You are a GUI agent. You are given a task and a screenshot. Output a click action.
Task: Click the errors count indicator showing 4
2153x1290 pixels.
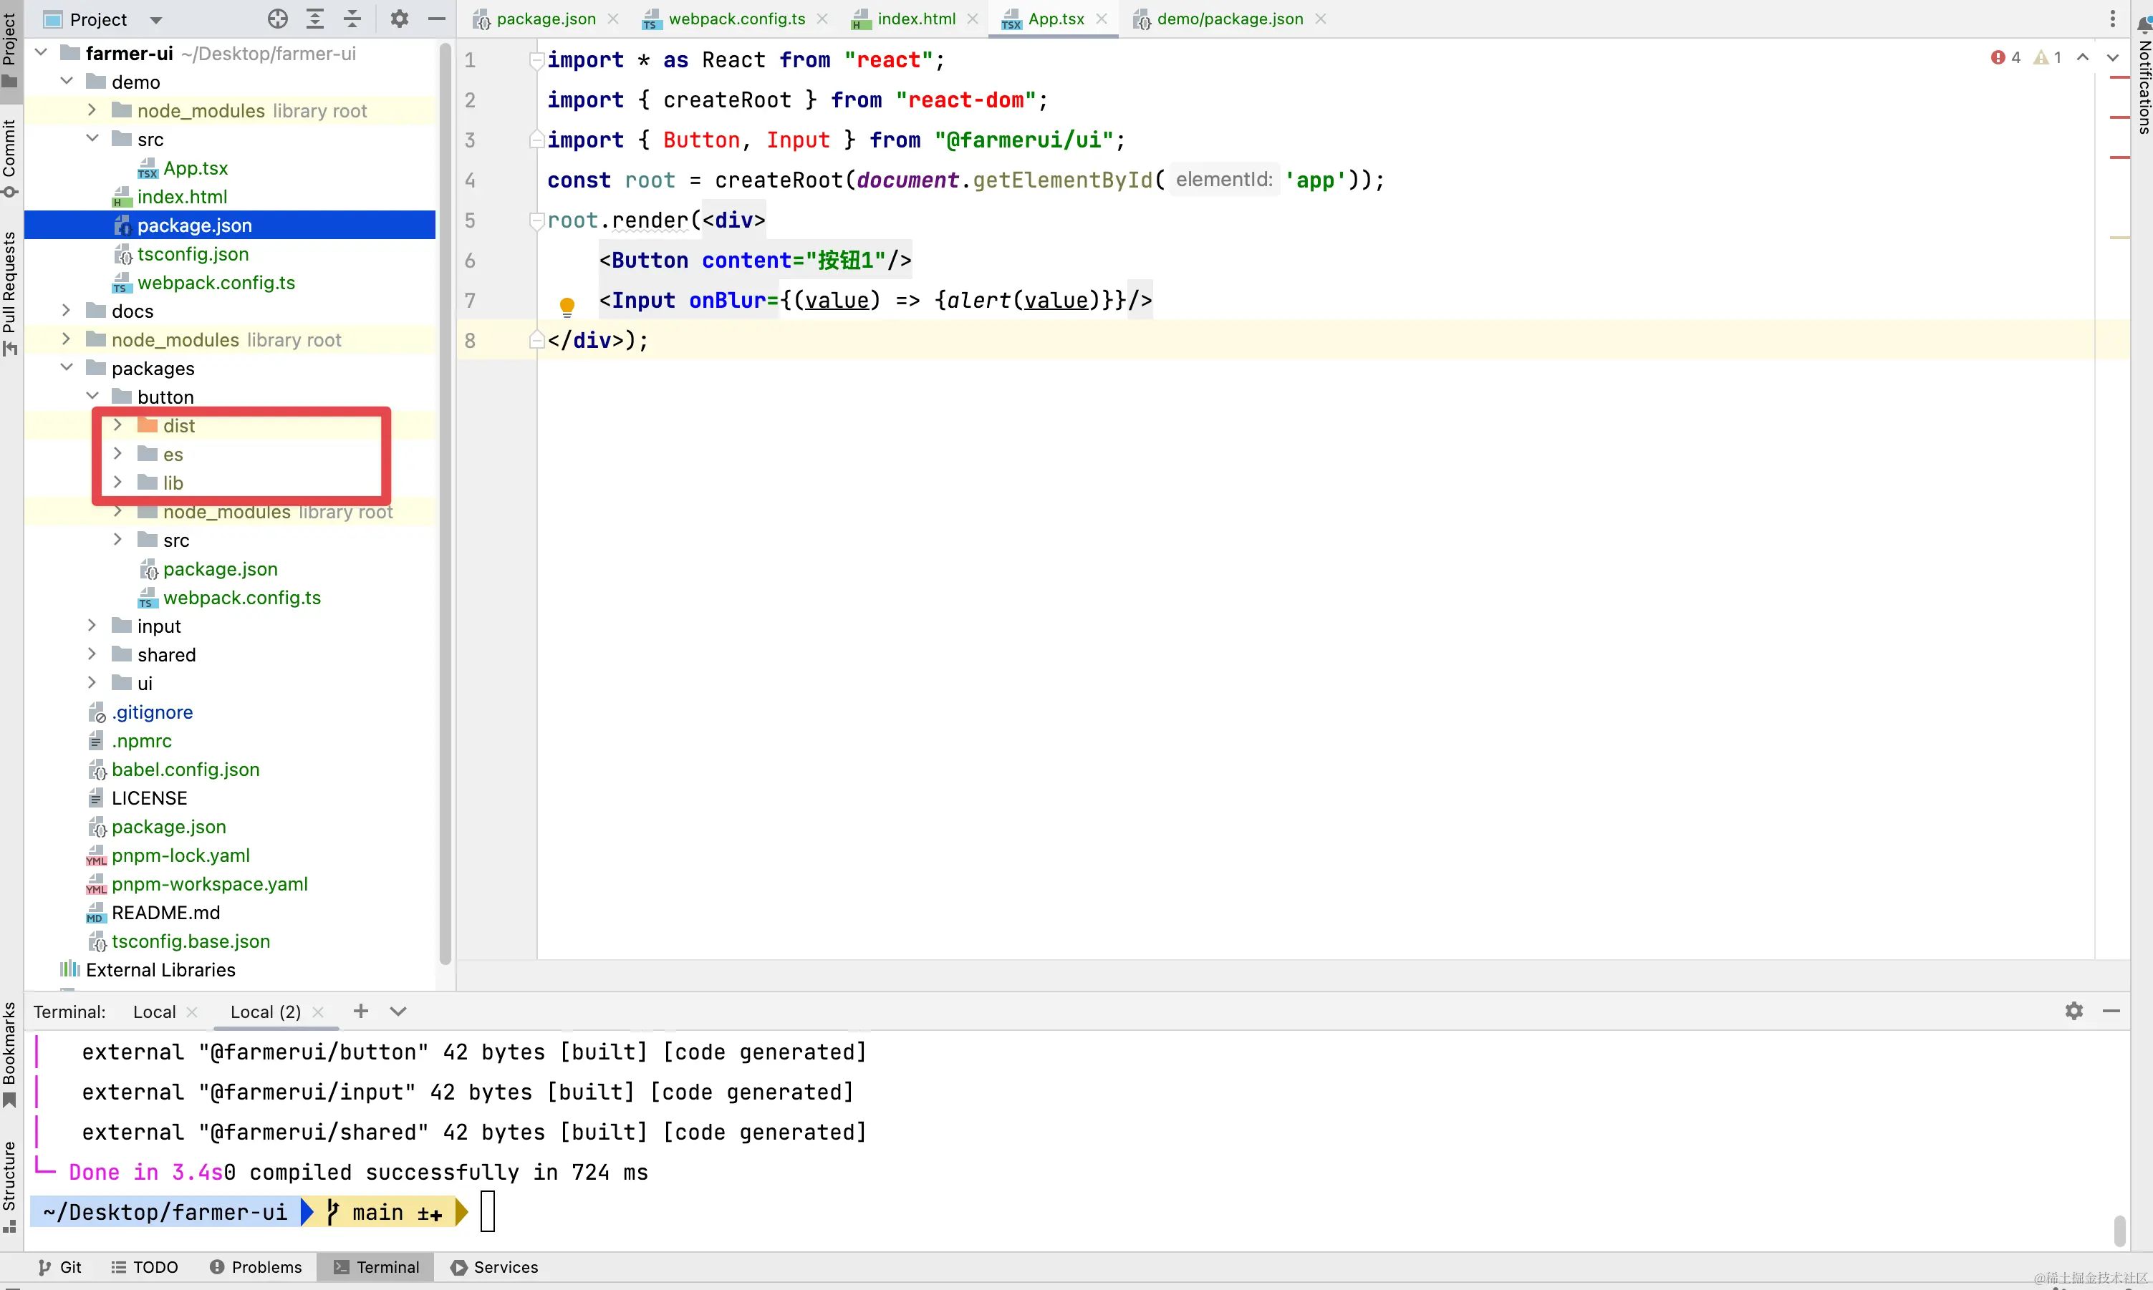coord(2005,57)
